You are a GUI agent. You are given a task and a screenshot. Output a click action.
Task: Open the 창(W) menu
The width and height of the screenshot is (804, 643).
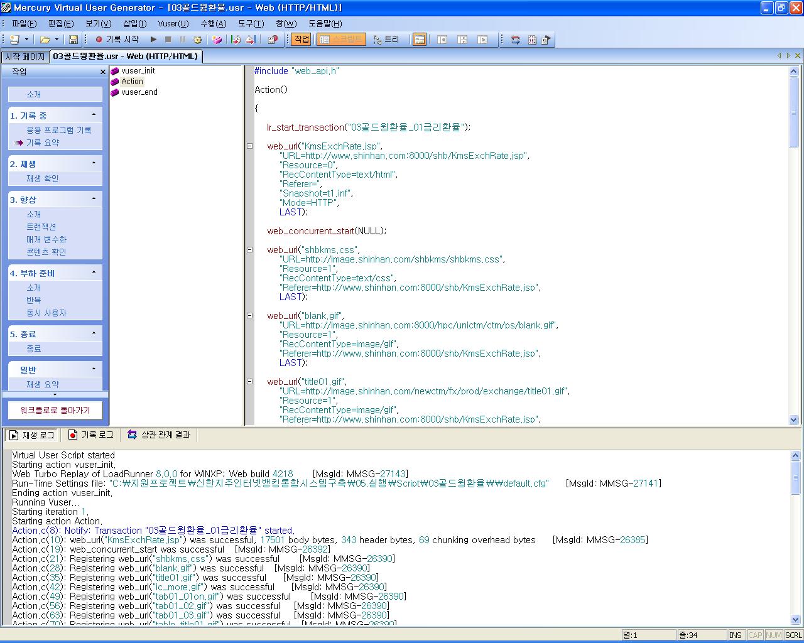[286, 23]
